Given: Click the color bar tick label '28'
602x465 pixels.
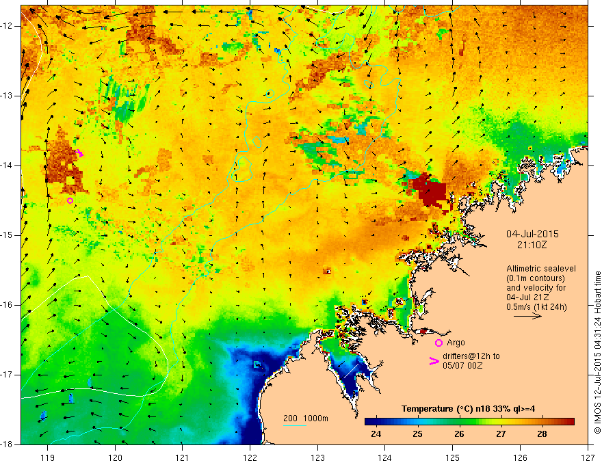Looking at the screenshot, I should pos(542,434).
